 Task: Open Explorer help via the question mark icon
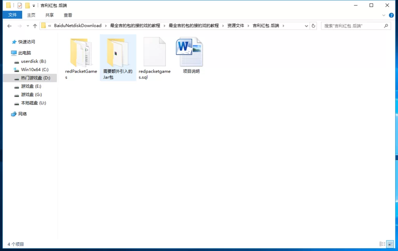coord(391,15)
